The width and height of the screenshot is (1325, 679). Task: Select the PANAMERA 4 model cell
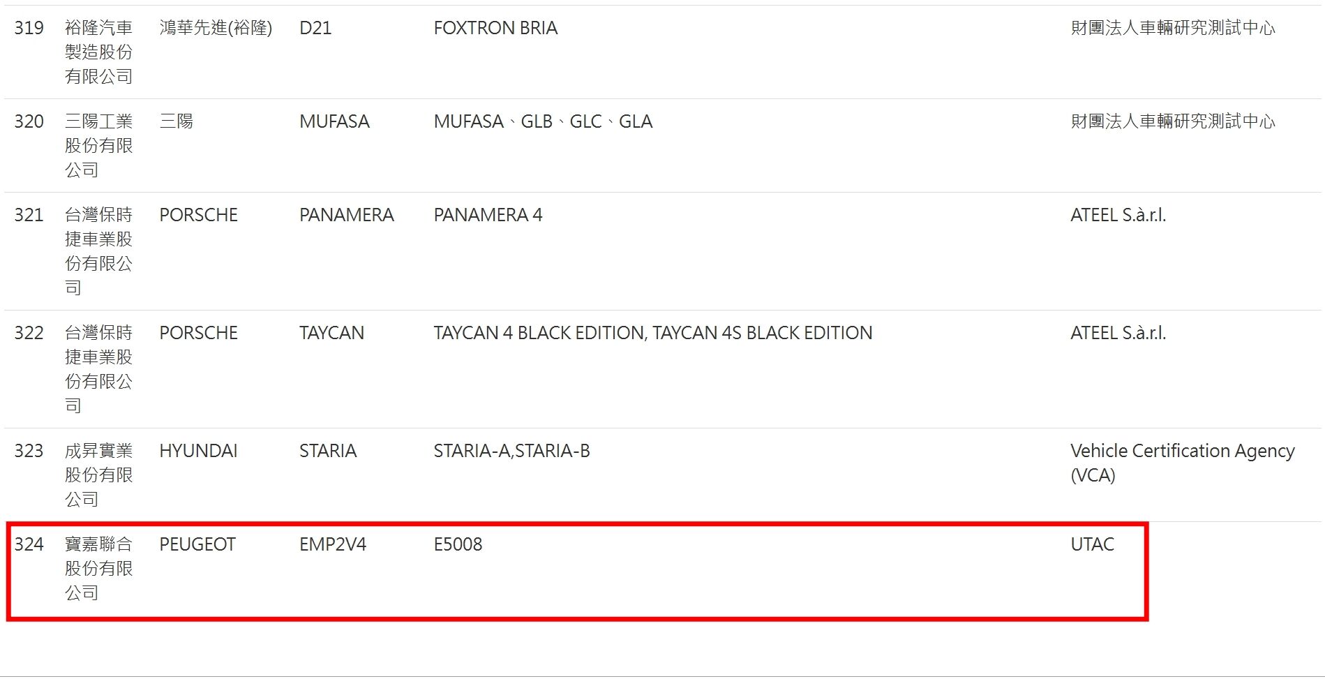coord(488,215)
